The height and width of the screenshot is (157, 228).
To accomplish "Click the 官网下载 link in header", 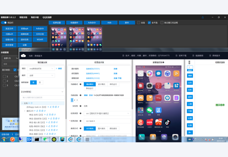I will pos(181,56).
